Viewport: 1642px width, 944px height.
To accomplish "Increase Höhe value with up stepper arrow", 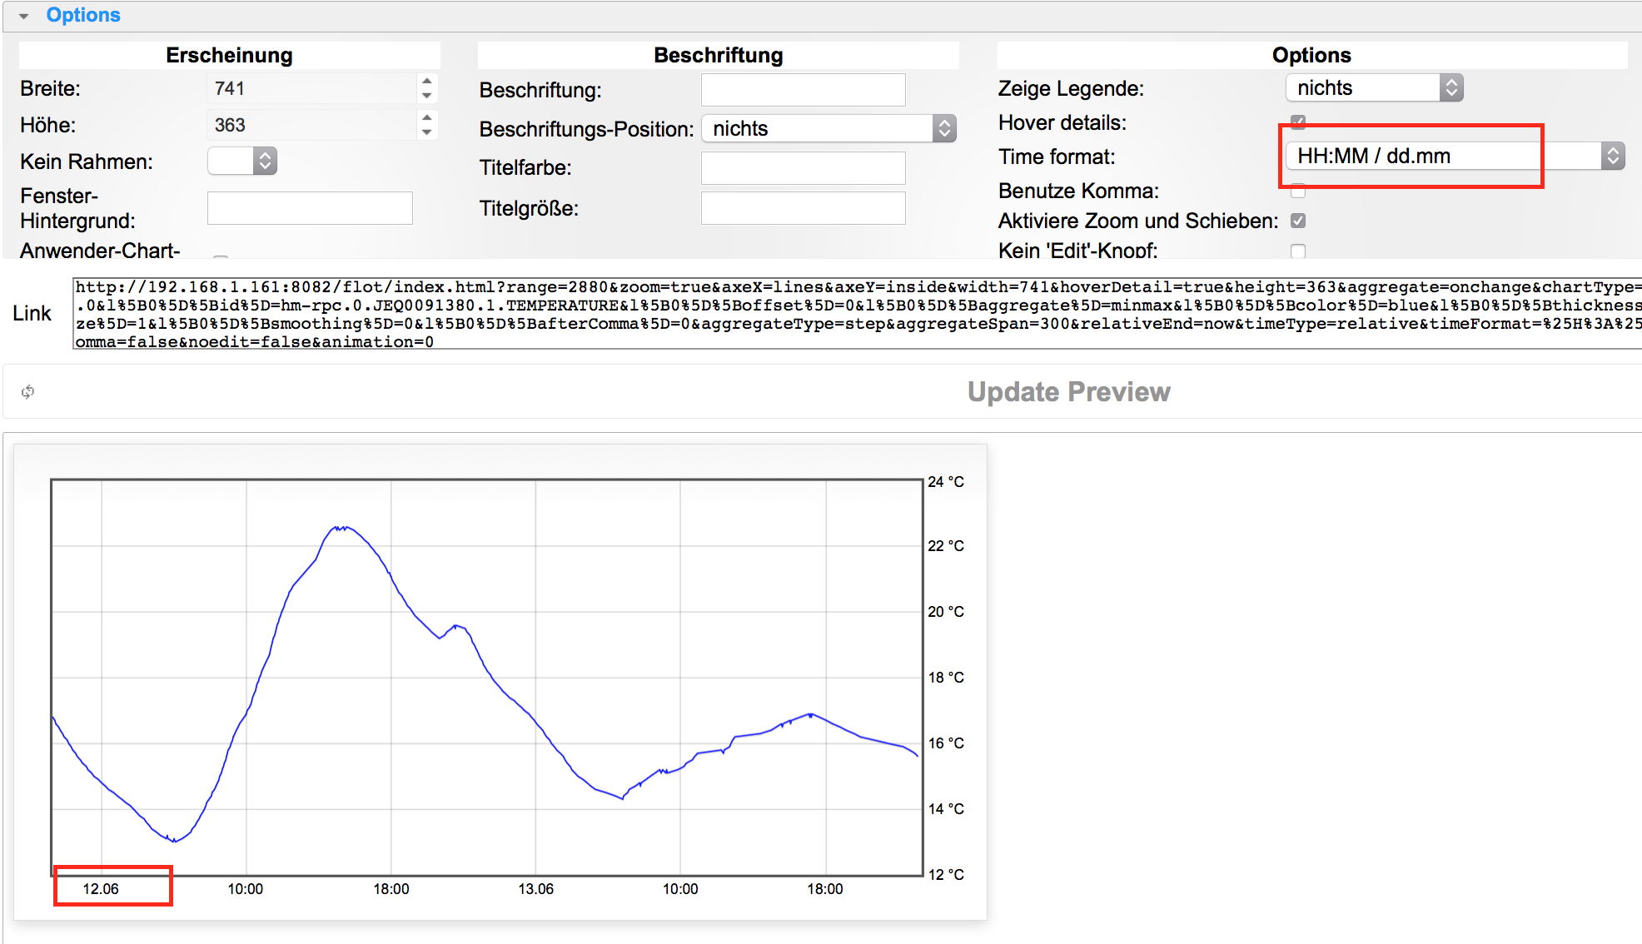I will [427, 117].
